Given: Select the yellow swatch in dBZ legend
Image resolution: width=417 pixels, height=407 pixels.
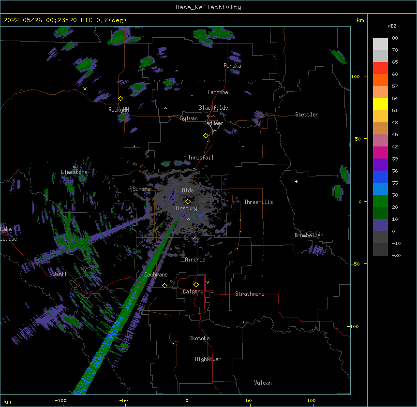Looking at the screenshot, I should pyautogui.click(x=380, y=104).
